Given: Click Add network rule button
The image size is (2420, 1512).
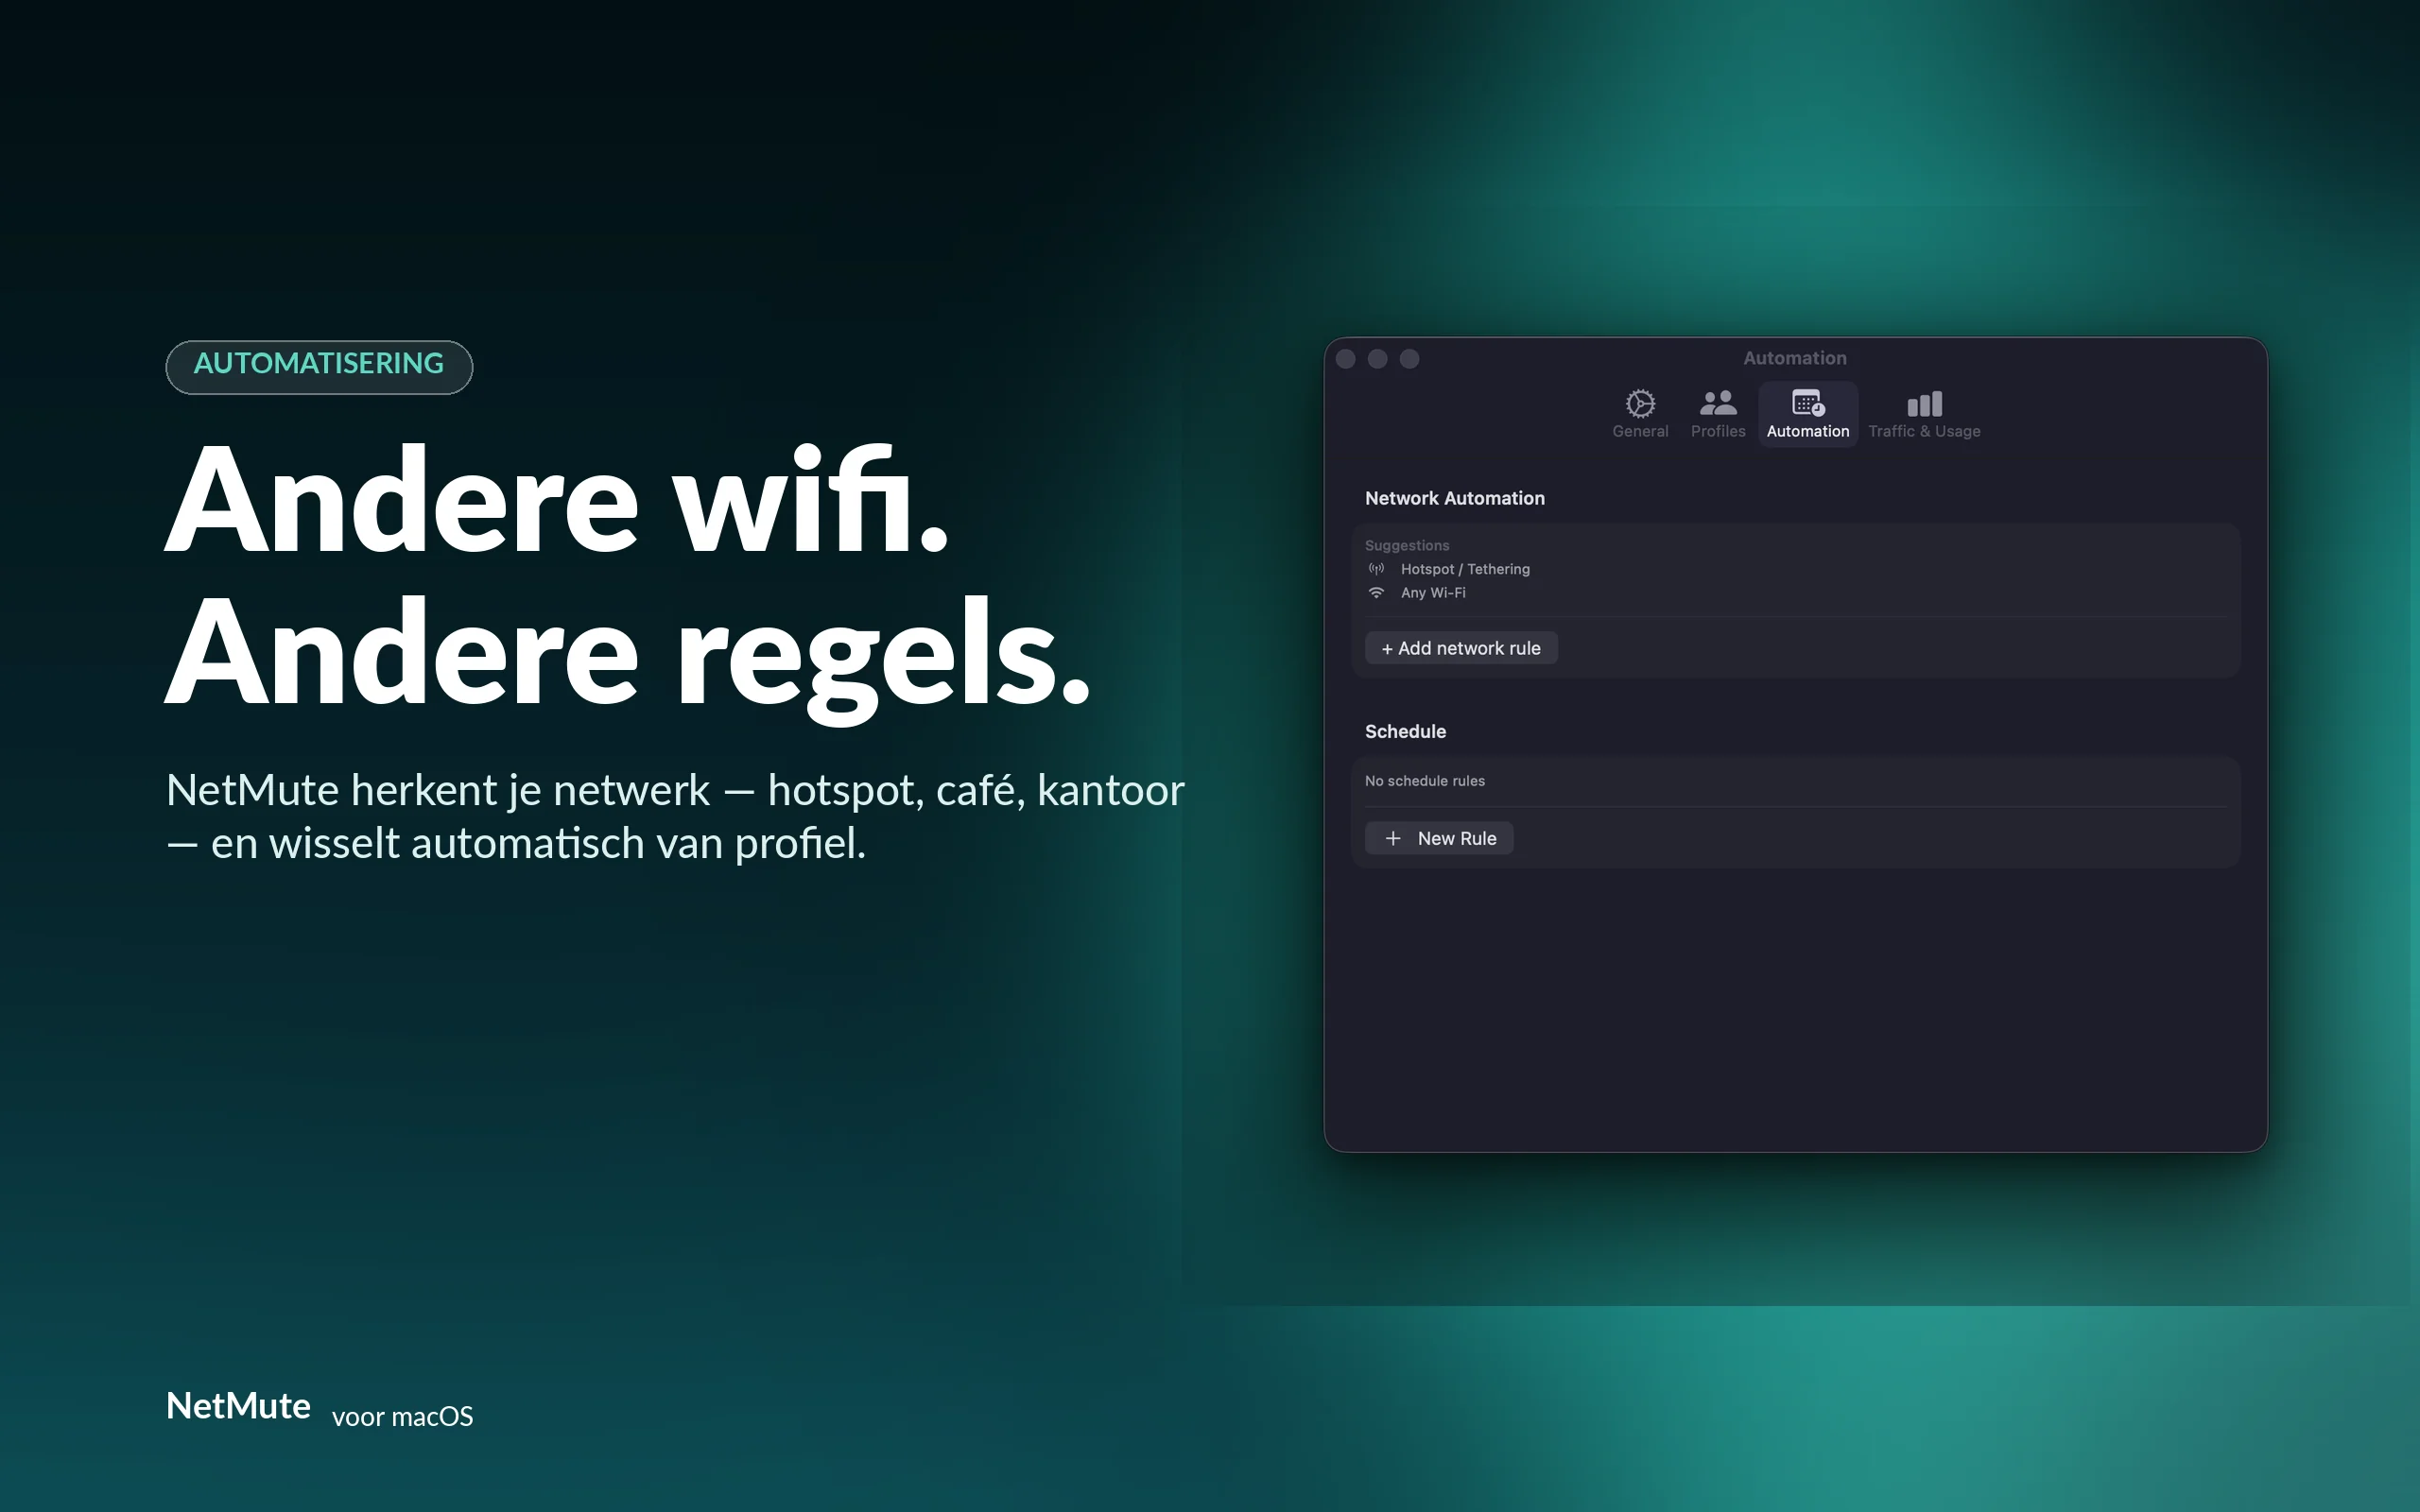Looking at the screenshot, I should click(1461, 648).
